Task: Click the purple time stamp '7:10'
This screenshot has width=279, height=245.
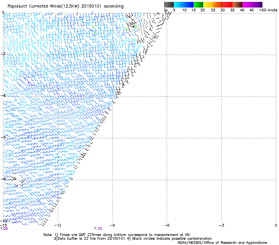Action: (98, 229)
